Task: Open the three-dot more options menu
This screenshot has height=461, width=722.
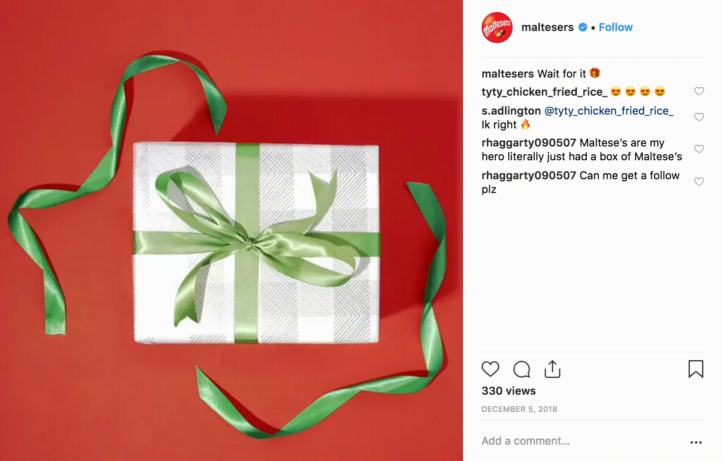Action: (696, 442)
